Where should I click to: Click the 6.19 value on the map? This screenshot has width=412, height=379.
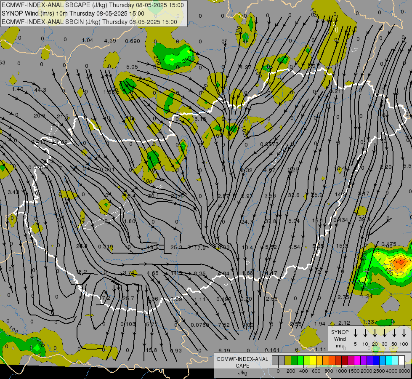coord(224,350)
